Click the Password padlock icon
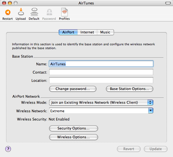173x157 pixels. (49, 12)
